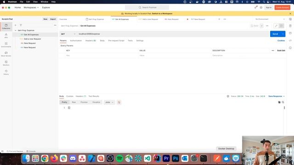Click the network globe icon near Status
Screen dimensions: 294x165
(228, 96)
